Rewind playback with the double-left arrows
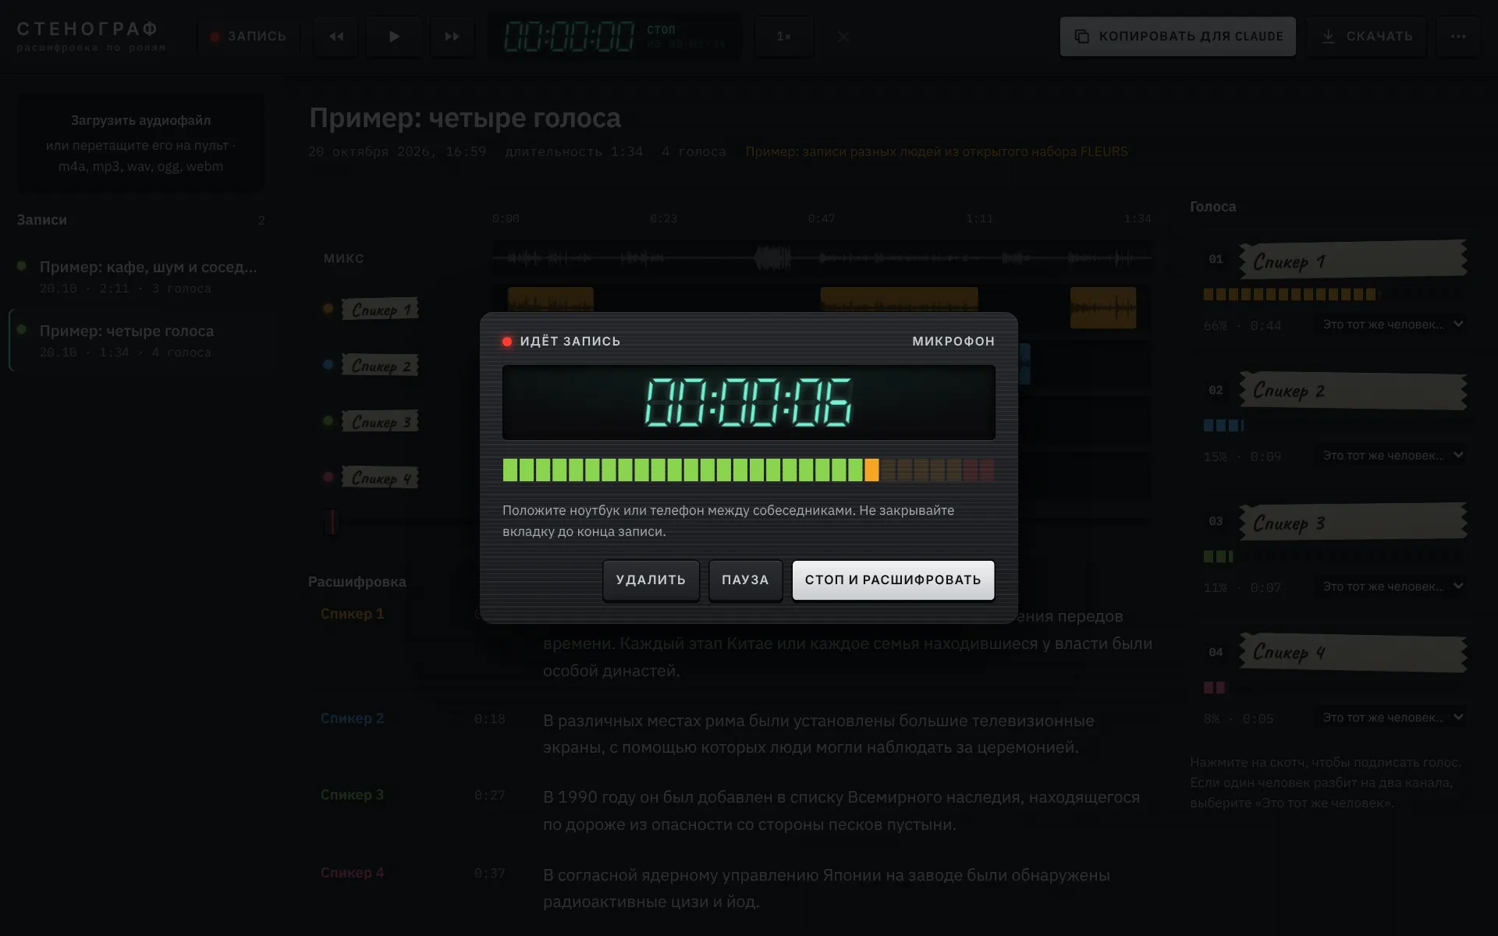 336,36
